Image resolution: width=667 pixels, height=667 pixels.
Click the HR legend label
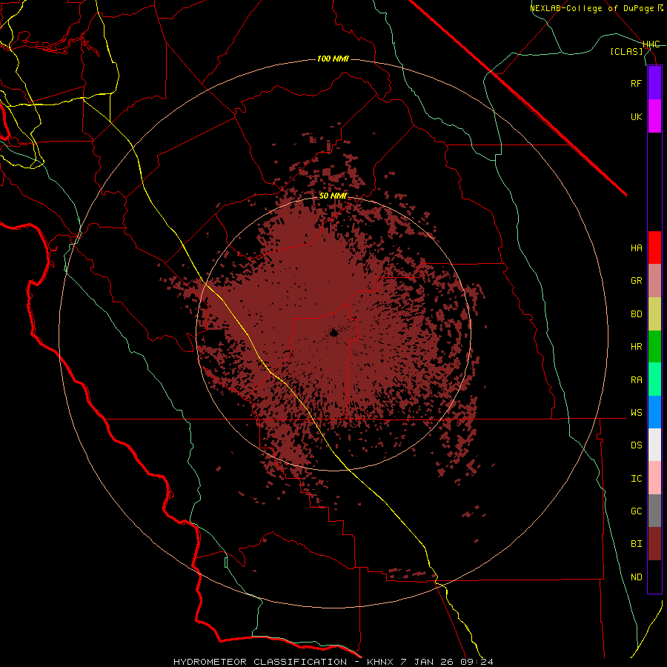[637, 347]
